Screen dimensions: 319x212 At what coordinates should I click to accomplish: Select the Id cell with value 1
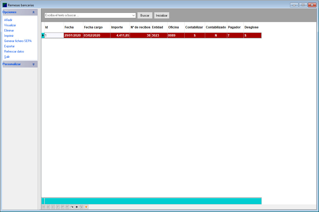point(54,35)
